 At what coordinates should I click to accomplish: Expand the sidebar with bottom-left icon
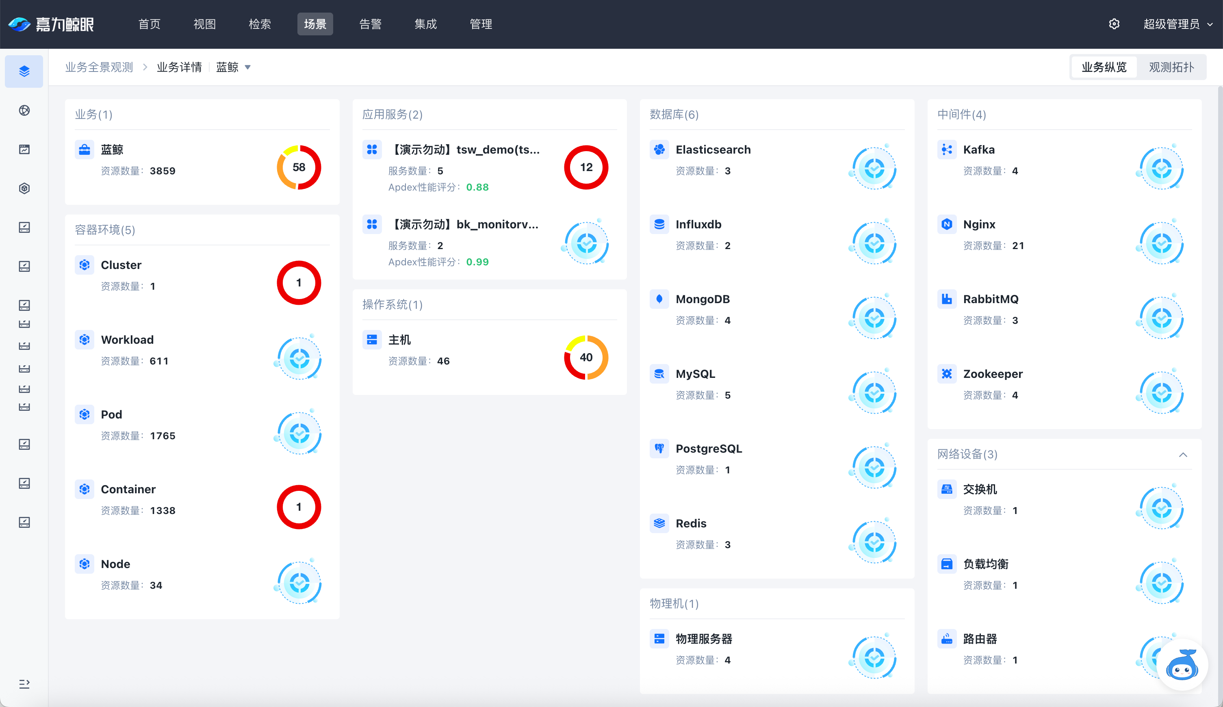24,684
